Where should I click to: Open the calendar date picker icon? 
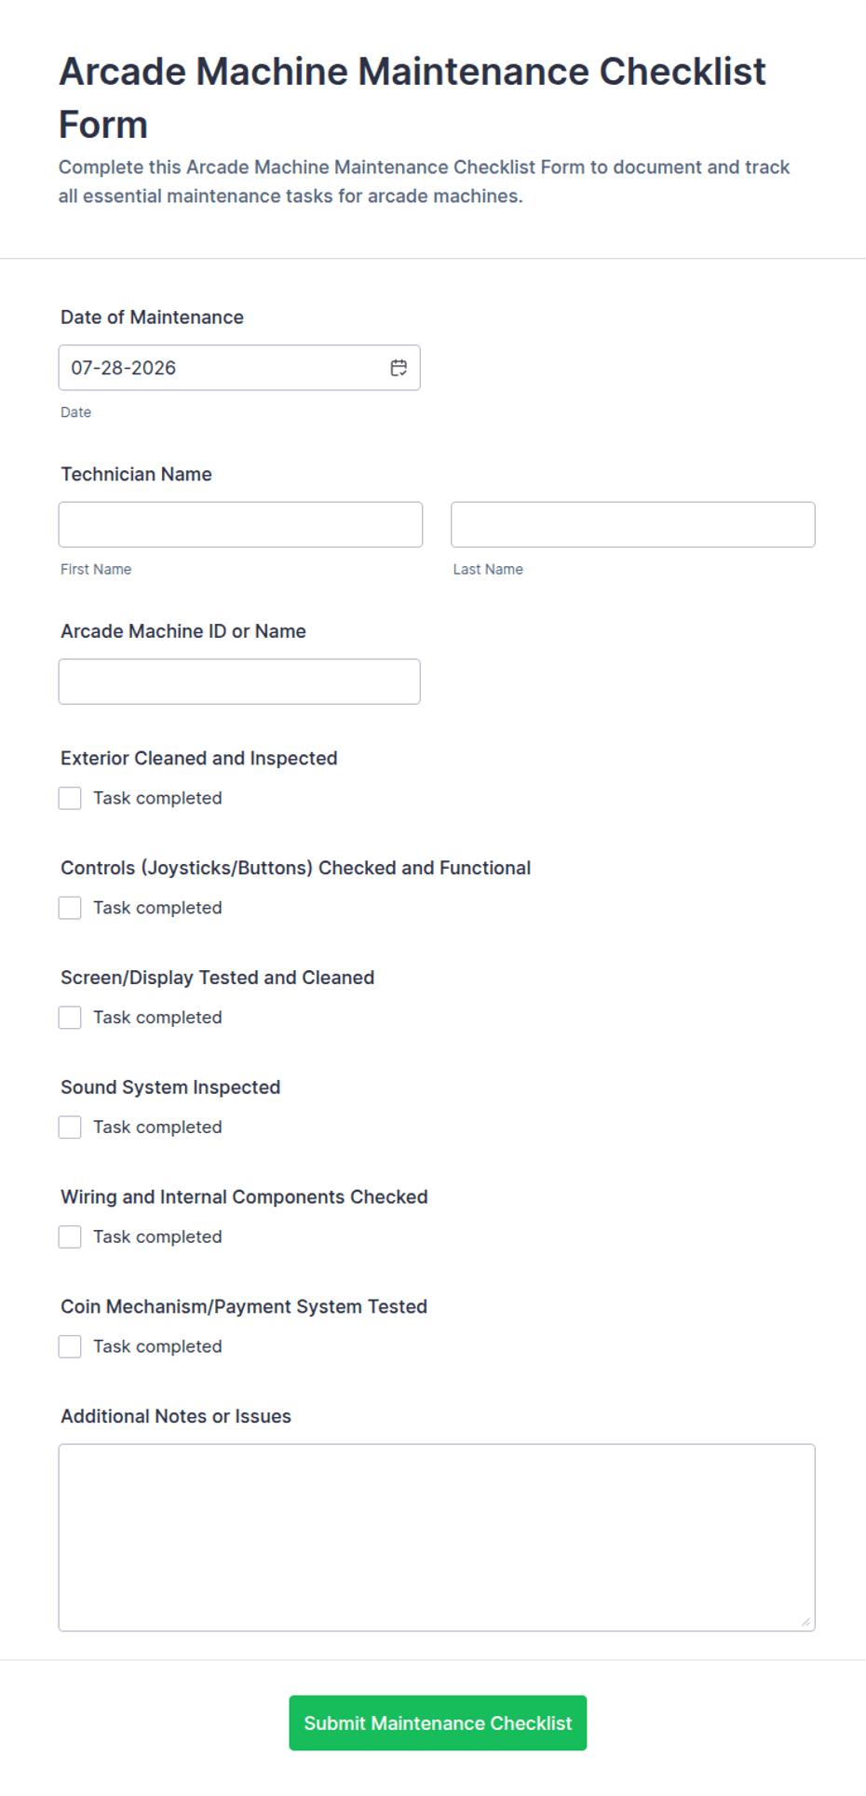(399, 368)
